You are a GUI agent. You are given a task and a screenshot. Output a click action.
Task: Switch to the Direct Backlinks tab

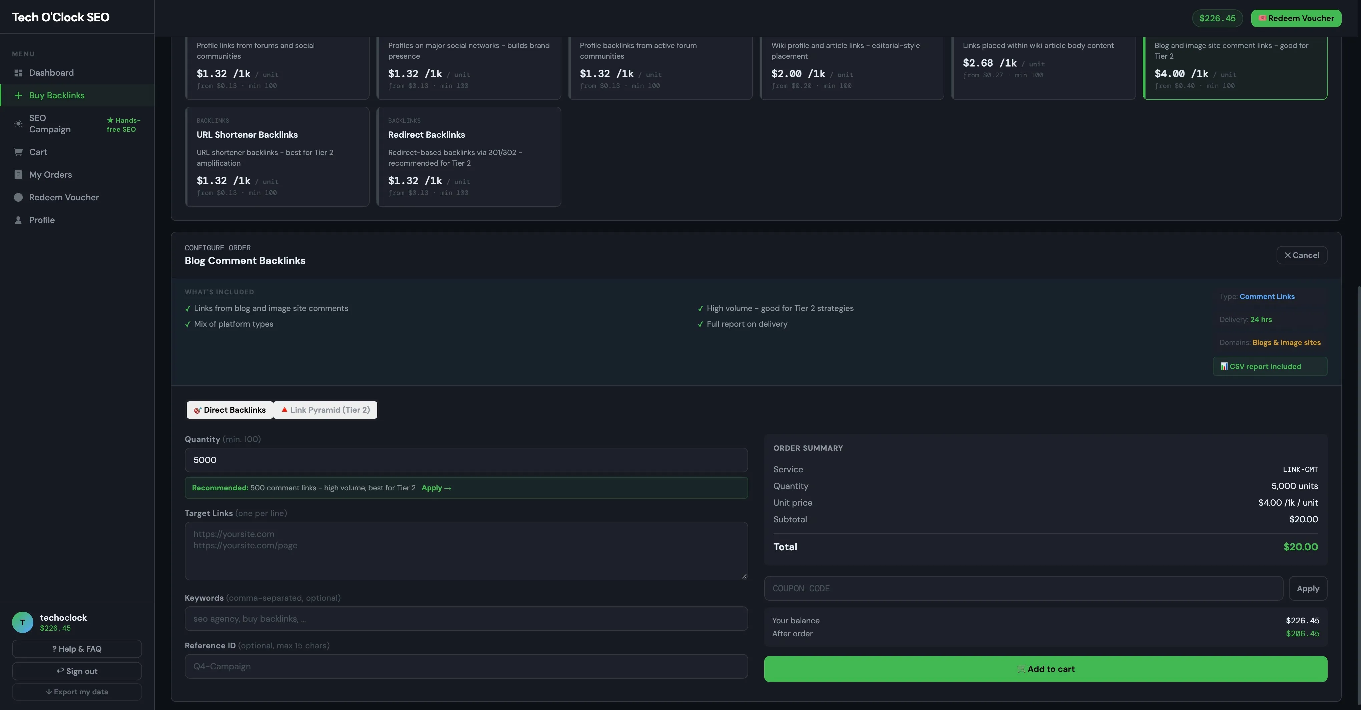[230, 410]
